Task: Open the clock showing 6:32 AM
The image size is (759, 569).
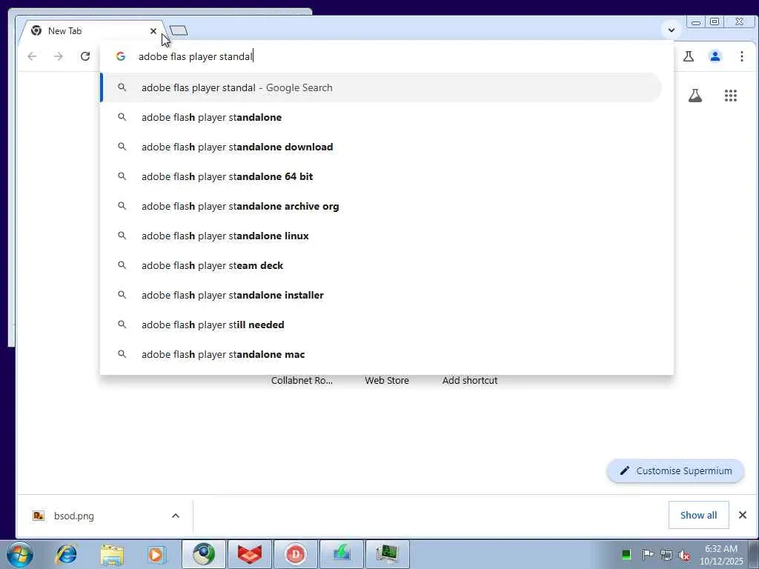Action: click(721, 554)
